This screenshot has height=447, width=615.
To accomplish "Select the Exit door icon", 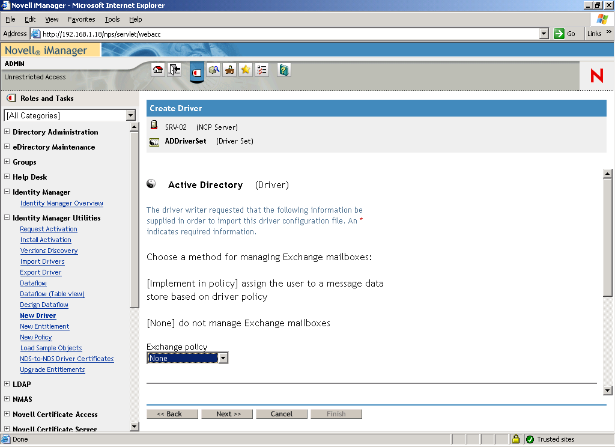I will tap(174, 70).
